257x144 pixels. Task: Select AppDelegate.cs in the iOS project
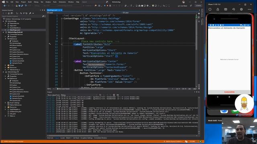[x=15, y=109]
